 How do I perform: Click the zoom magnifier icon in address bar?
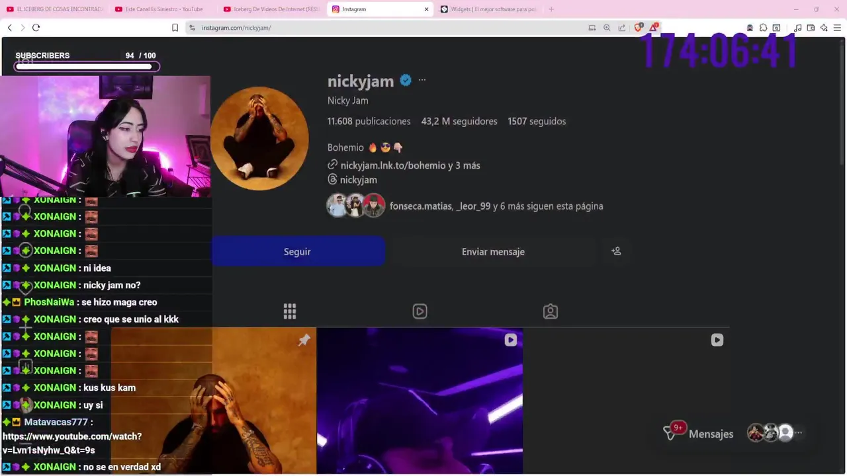[x=607, y=28]
